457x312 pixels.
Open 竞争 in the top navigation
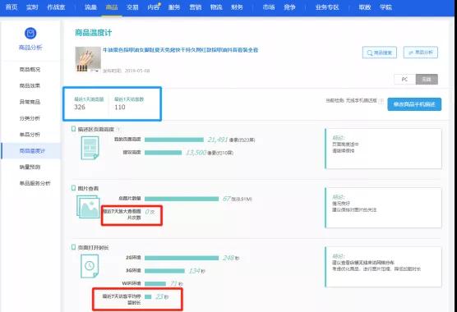point(289,7)
